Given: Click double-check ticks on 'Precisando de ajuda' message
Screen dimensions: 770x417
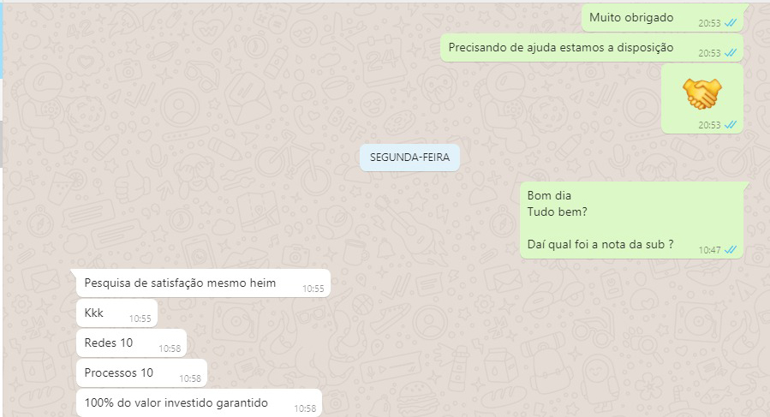Looking at the screenshot, I should pos(731,53).
